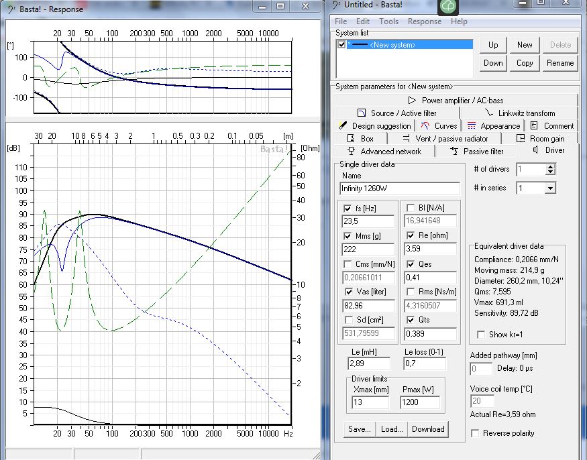Select the Design suggestion tab
The image size is (587, 460).
(x=374, y=126)
